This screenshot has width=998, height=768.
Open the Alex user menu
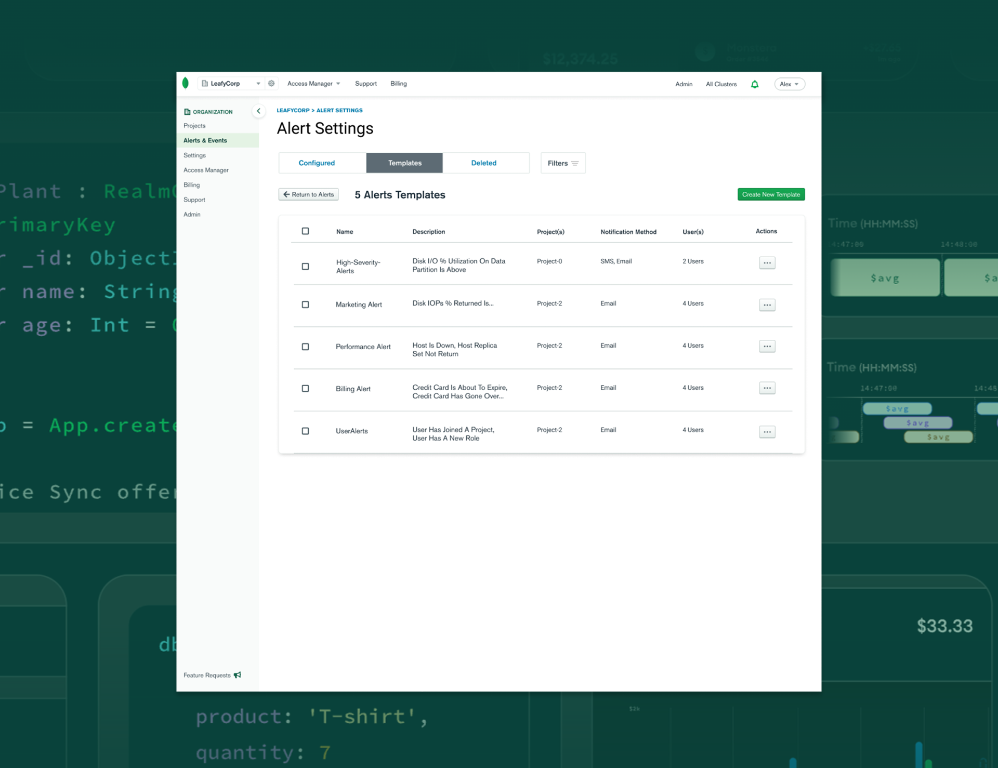[x=789, y=84]
